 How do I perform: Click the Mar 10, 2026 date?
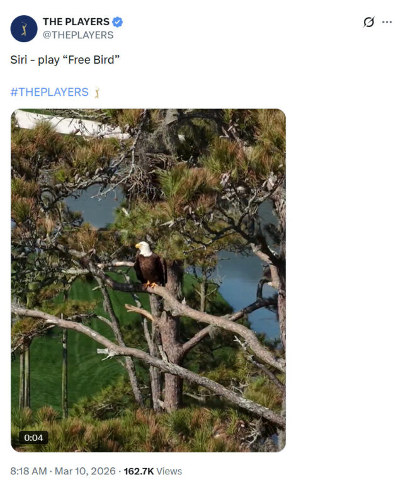pos(85,471)
